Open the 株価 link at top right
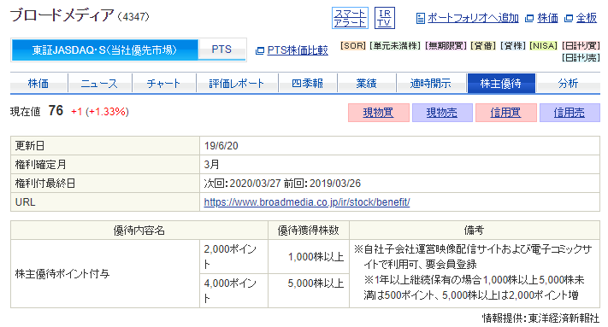Screen dimensions: 608x327 tap(547, 18)
